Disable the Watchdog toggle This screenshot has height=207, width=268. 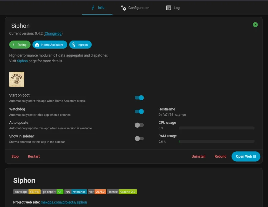point(139,111)
